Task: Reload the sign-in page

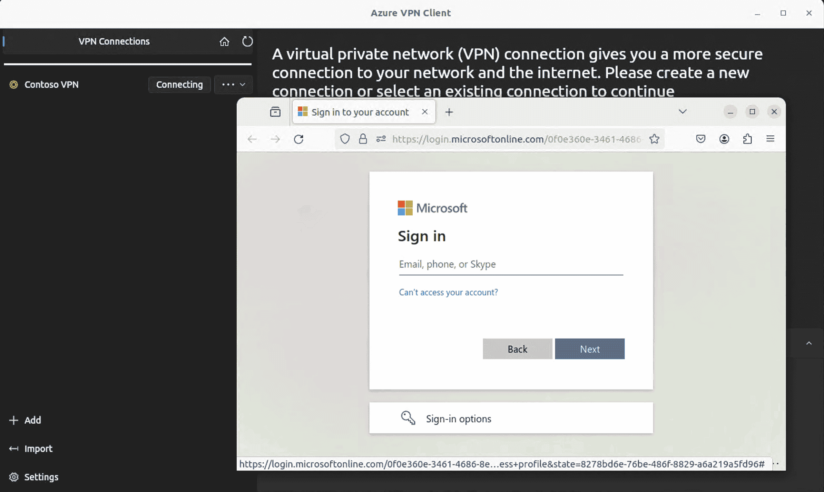Action: pos(299,139)
